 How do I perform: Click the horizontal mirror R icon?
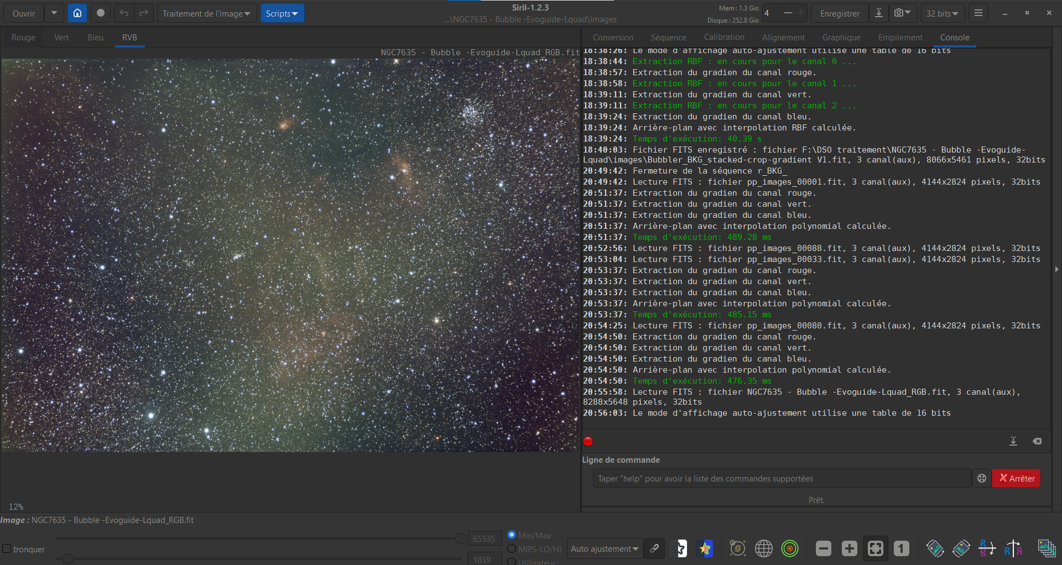click(1013, 548)
